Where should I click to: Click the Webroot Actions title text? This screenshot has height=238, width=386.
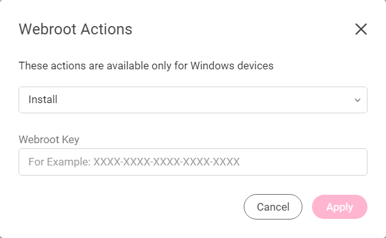[75, 29]
